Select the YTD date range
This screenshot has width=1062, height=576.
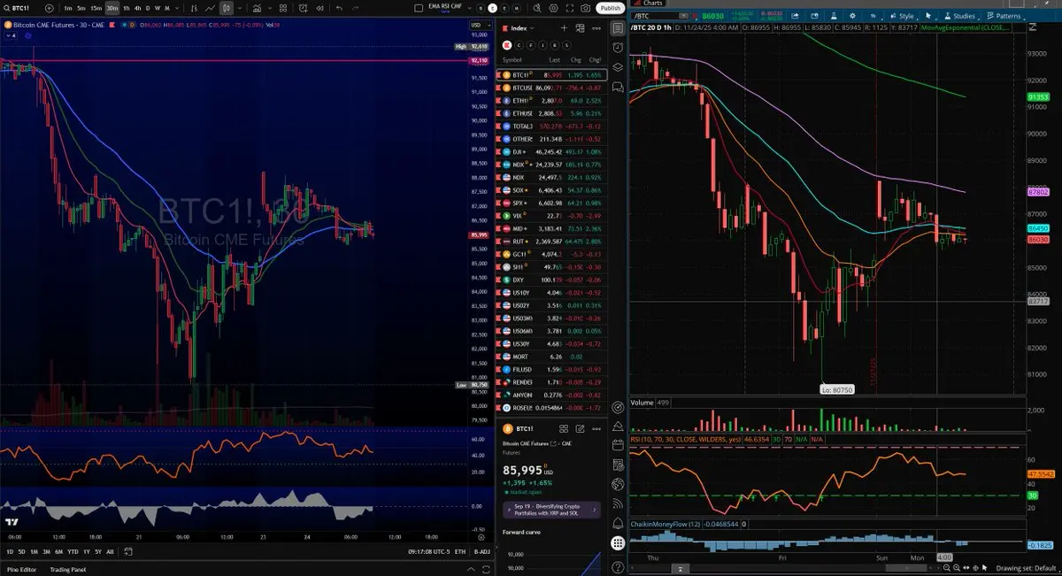tap(73, 551)
